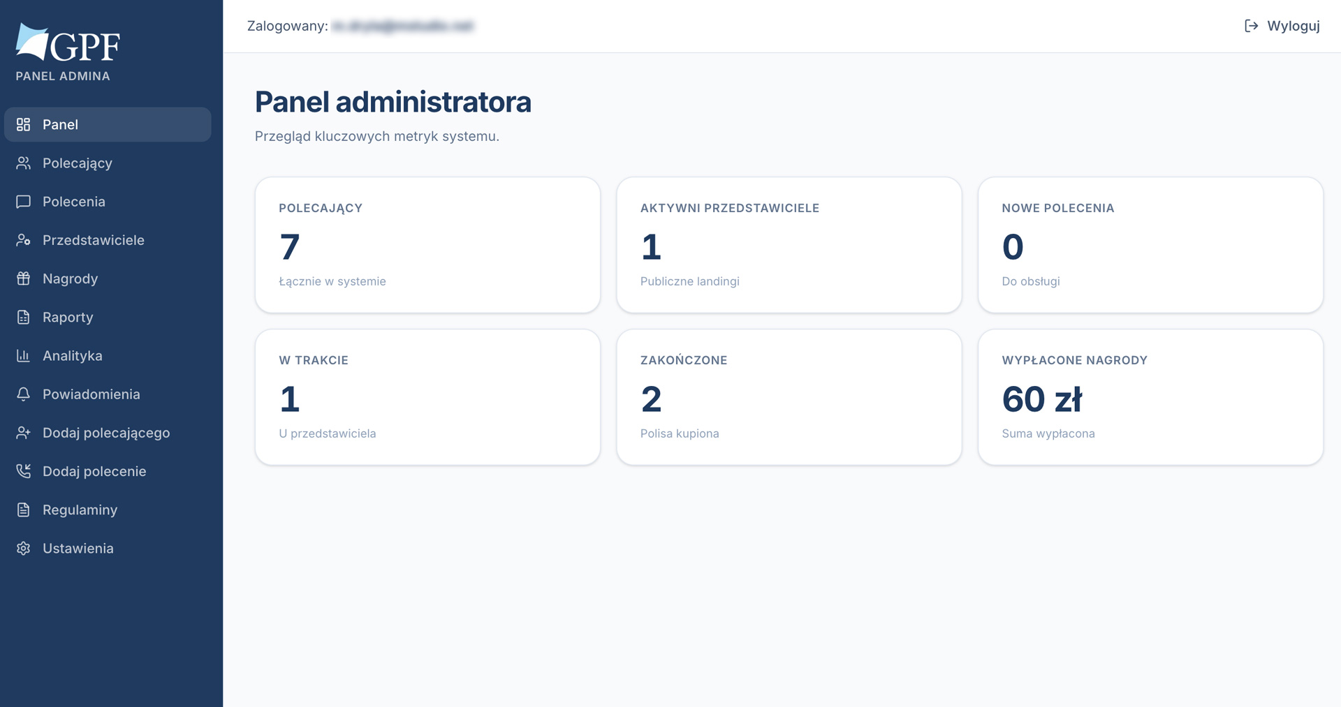This screenshot has height=707, width=1341.
Task: Click the Ustawienia gear icon
Action: pyautogui.click(x=23, y=549)
